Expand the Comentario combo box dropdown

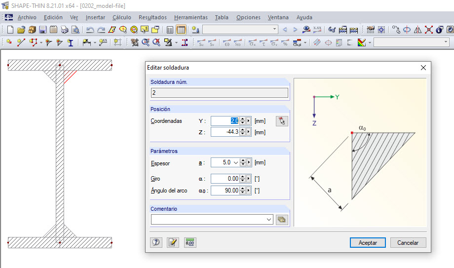(269, 220)
